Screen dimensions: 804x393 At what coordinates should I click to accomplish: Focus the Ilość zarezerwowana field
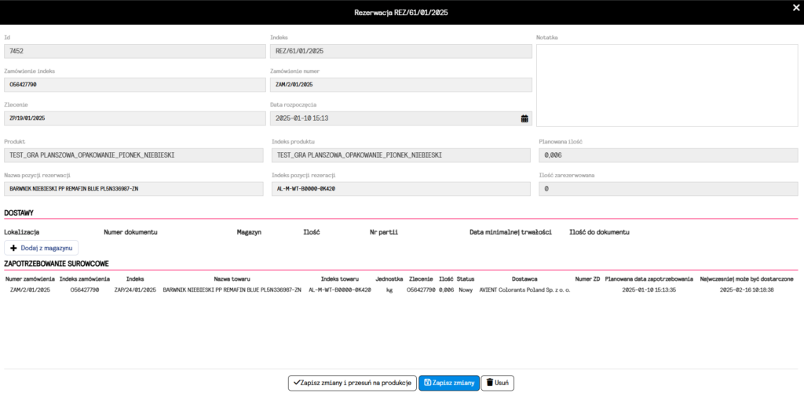click(x=667, y=189)
